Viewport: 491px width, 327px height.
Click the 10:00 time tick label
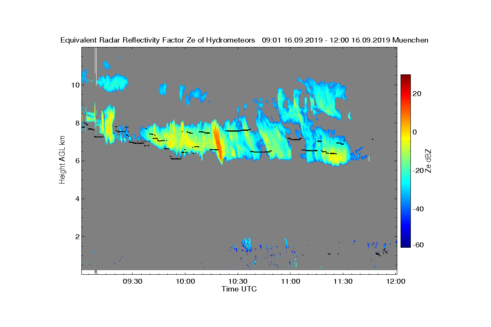(x=185, y=282)
